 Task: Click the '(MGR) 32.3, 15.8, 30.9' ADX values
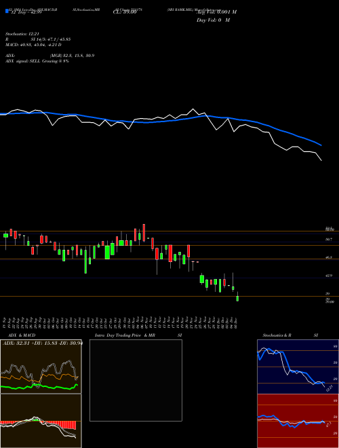[x=72, y=56]
